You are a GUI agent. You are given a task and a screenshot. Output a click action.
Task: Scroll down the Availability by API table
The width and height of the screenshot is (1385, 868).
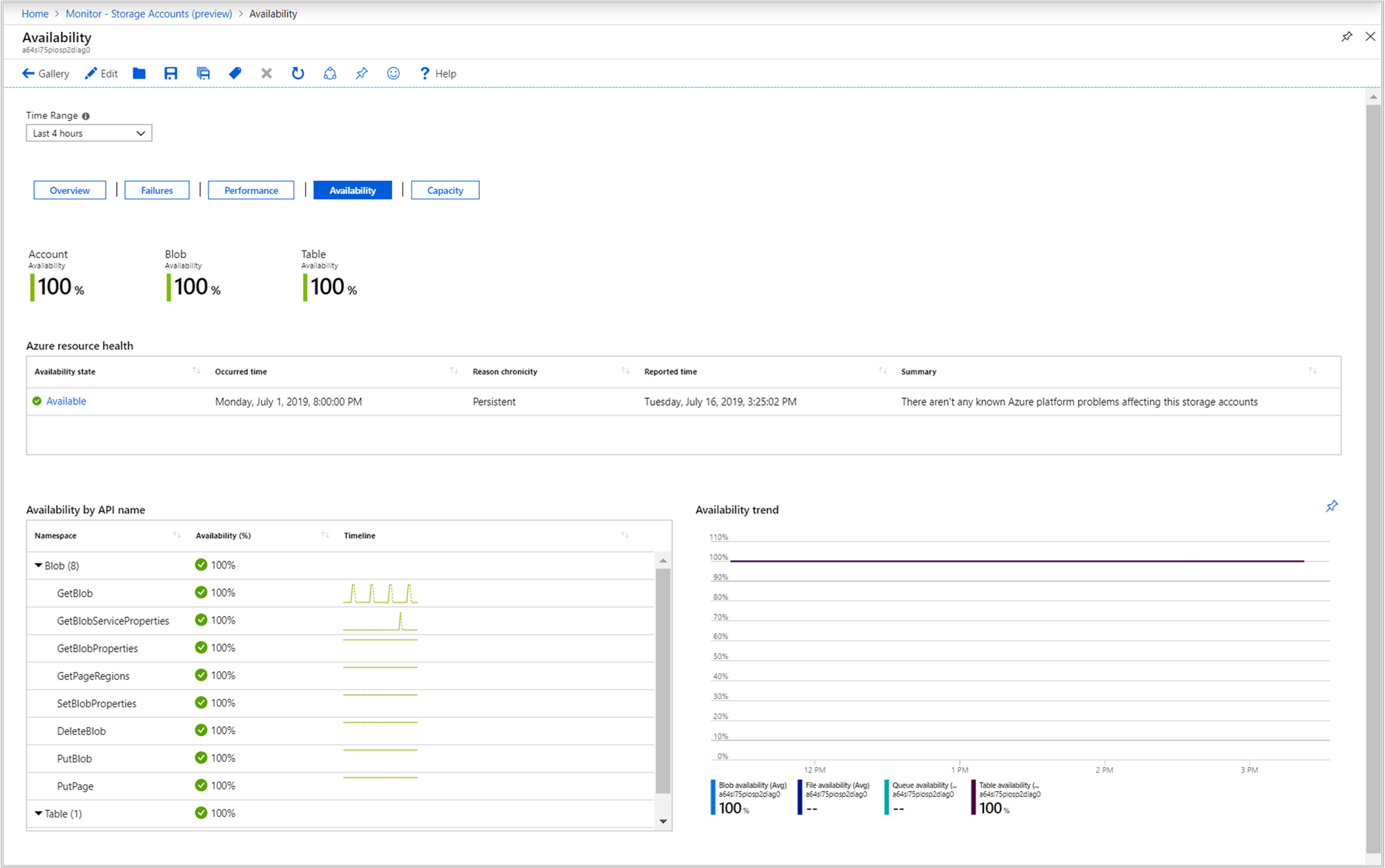tap(664, 819)
